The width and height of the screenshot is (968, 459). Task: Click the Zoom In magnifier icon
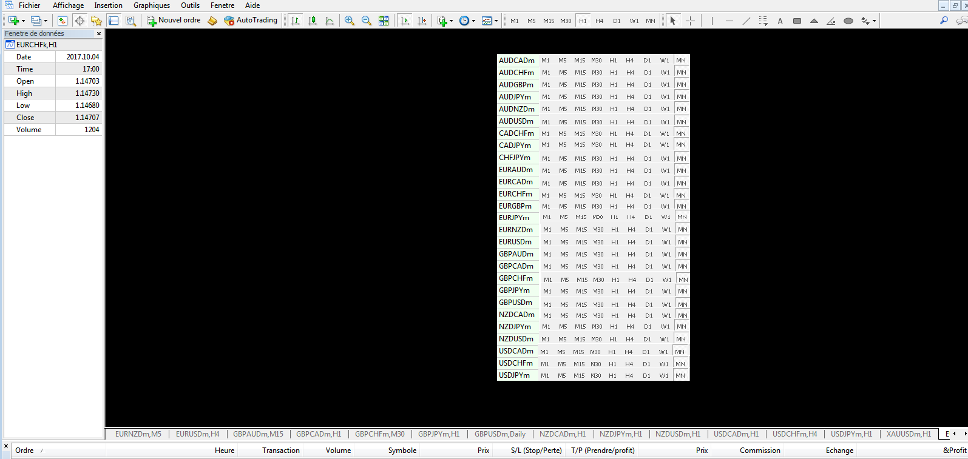coord(350,21)
